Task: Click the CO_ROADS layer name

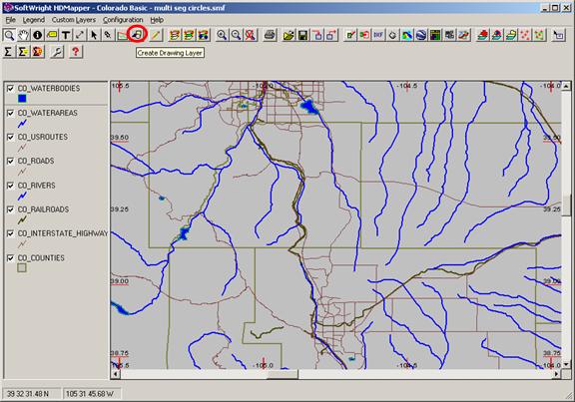Action: [36, 162]
